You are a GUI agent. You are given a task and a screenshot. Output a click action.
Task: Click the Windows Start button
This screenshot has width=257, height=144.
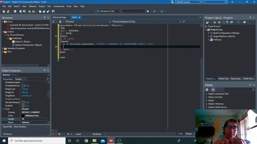tap(4, 140)
